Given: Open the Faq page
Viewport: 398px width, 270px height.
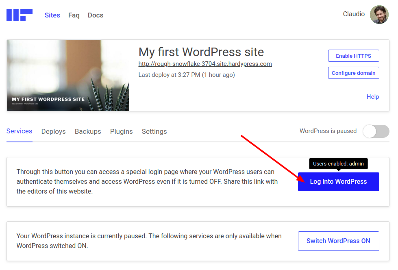Looking at the screenshot, I should click(74, 15).
